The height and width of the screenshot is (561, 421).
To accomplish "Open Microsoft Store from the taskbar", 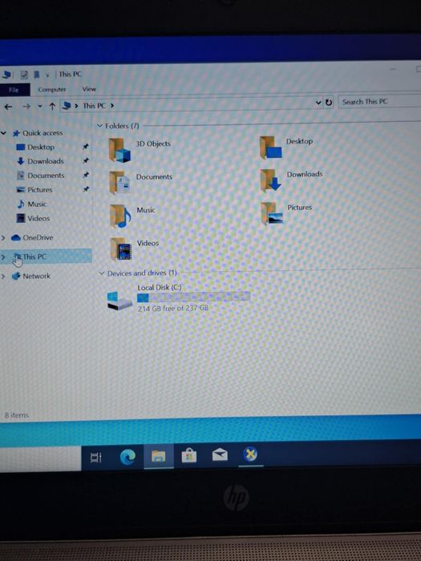I will coord(189,456).
